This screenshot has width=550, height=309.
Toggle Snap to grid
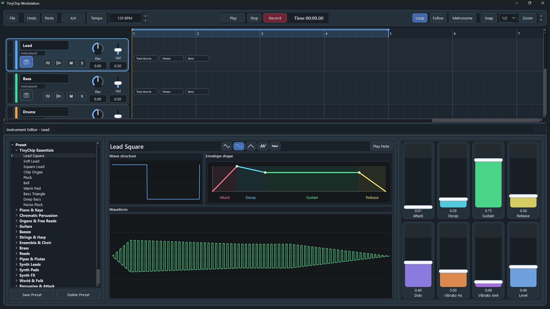pos(489,18)
